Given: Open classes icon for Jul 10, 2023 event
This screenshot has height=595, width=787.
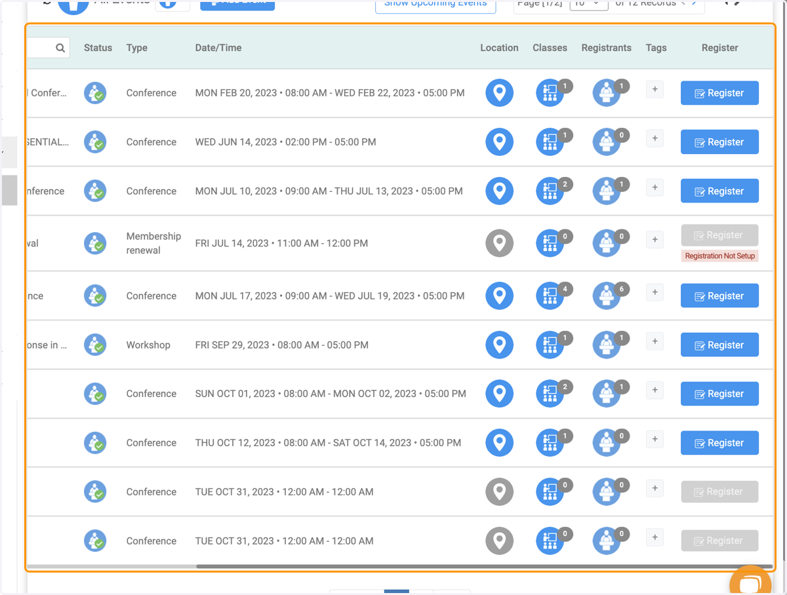Looking at the screenshot, I should [550, 191].
